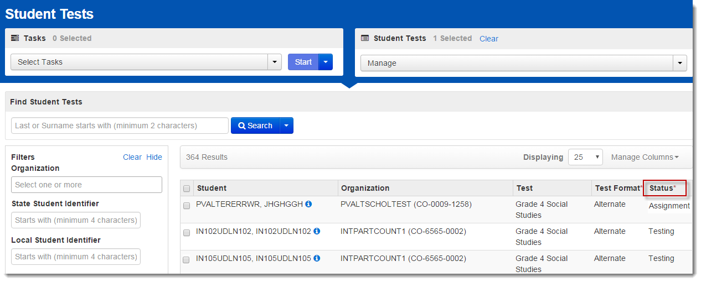
Task: Select the IN102UDLN102 row checkbox
Action: [x=187, y=233]
